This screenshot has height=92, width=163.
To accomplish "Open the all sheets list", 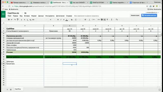I will [11, 89].
